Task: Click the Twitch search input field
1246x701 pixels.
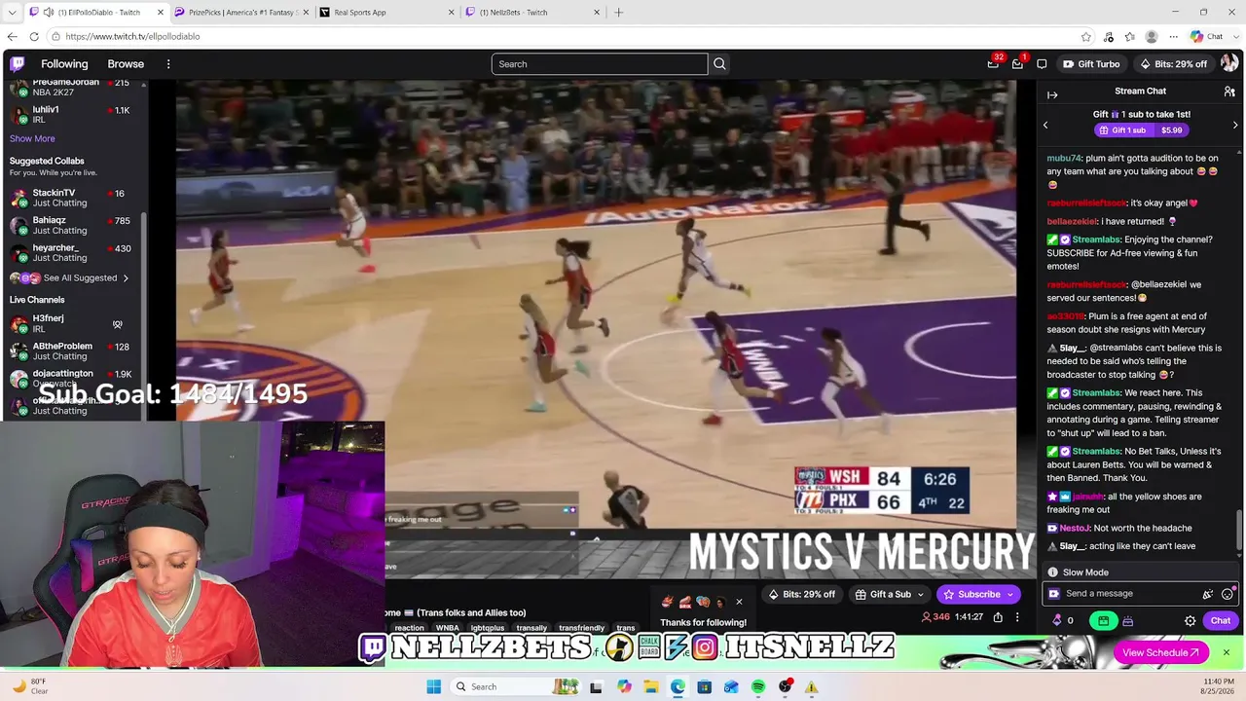Action: (600, 64)
